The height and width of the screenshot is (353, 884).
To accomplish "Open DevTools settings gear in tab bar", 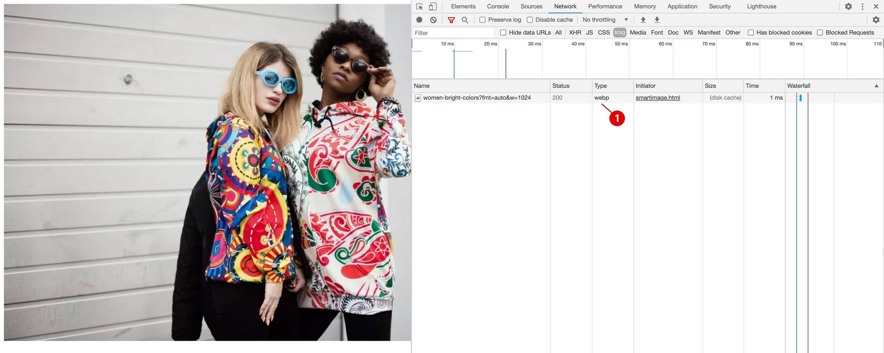I will coord(848,7).
